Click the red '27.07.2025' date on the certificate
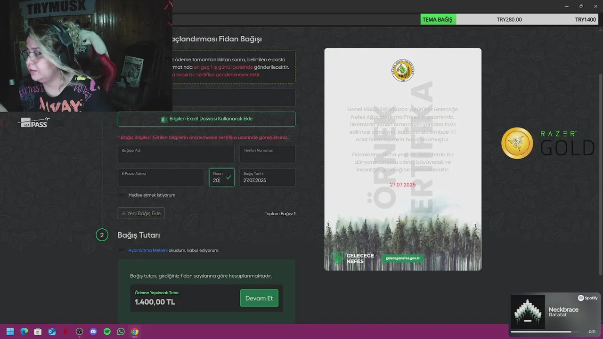The height and width of the screenshot is (339, 603). click(x=403, y=185)
